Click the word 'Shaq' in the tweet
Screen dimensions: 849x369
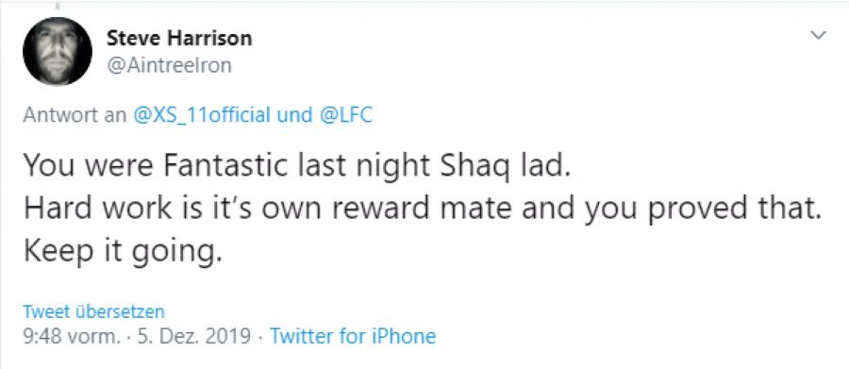475,167
